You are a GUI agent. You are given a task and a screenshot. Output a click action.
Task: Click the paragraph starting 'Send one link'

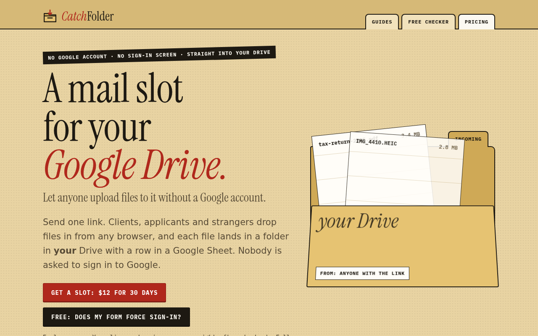(x=166, y=244)
